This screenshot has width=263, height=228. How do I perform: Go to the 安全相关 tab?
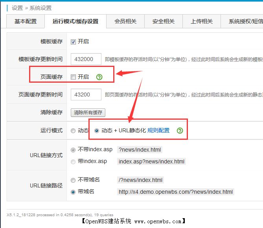click(x=164, y=22)
